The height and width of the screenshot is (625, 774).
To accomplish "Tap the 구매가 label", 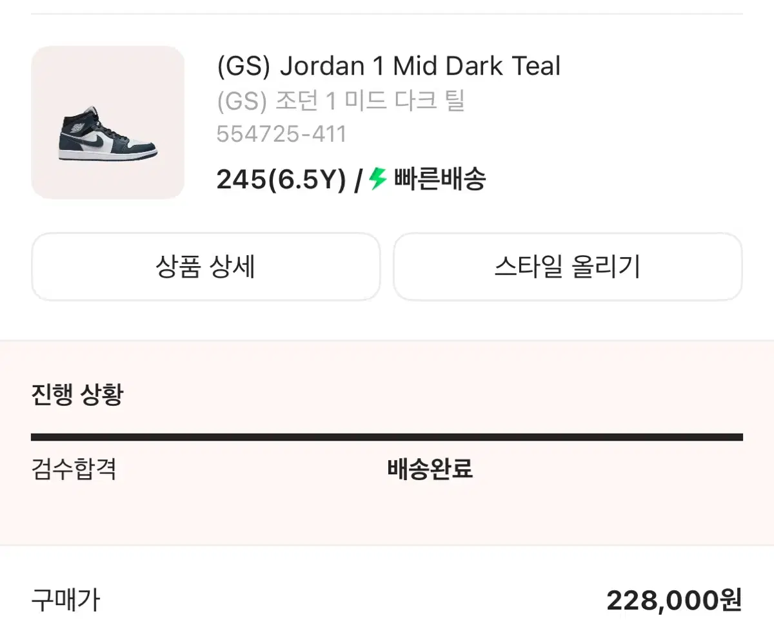I will pos(65,600).
